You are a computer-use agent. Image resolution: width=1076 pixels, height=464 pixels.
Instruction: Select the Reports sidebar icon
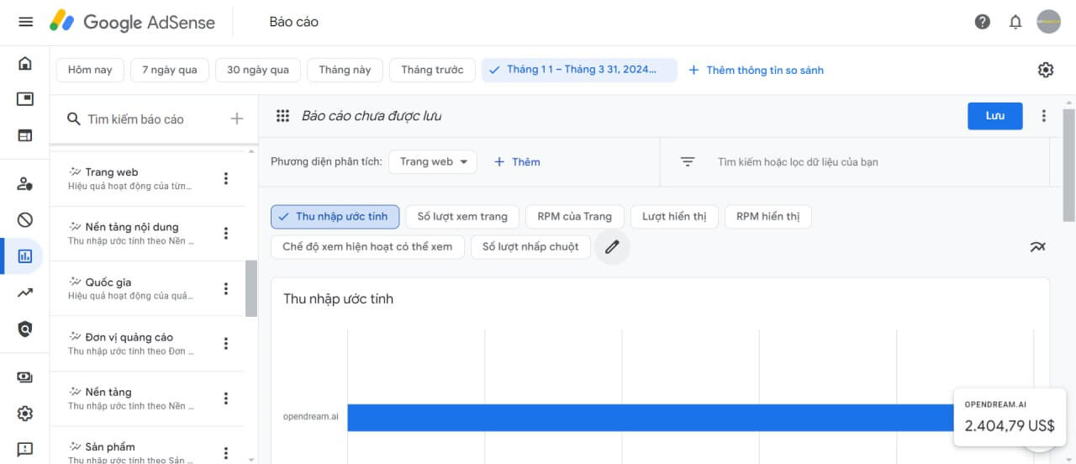coord(25,256)
